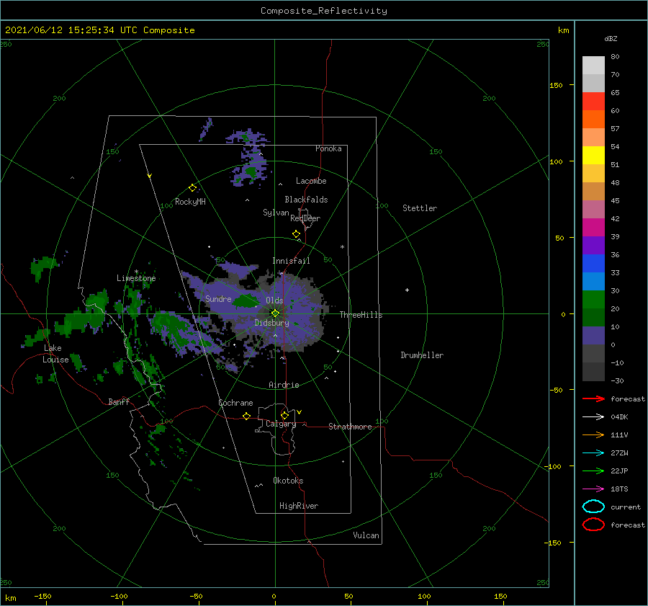Viewport: 648px width, 606px height.
Task: Select the orange 111V arrow icon
Action: (x=593, y=435)
